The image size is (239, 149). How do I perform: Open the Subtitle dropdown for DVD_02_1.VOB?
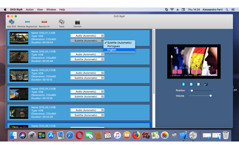87,59
